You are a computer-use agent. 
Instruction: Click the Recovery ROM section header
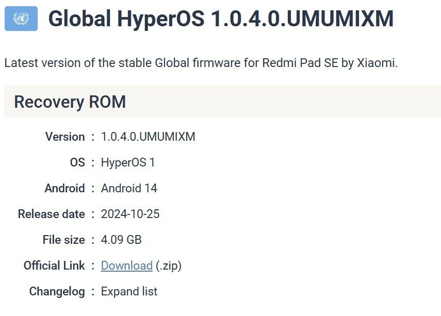point(70,102)
